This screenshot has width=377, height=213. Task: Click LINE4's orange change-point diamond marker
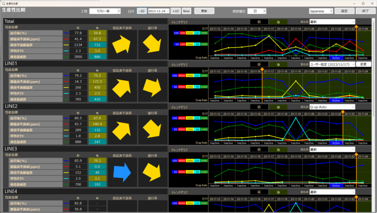click(356, 197)
